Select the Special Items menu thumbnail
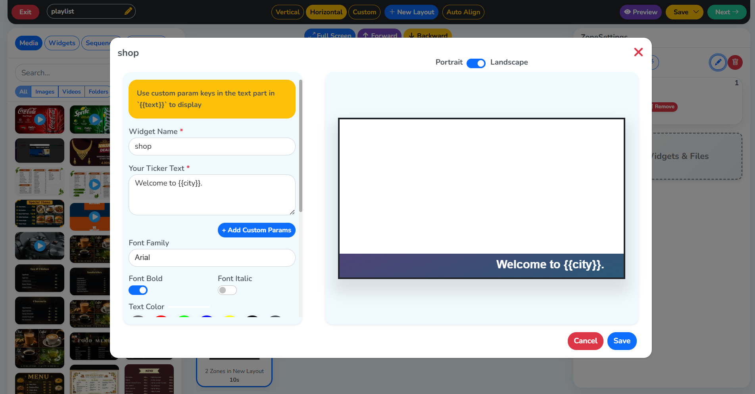This screenshot has width=755, height=394. pos(40,214)
